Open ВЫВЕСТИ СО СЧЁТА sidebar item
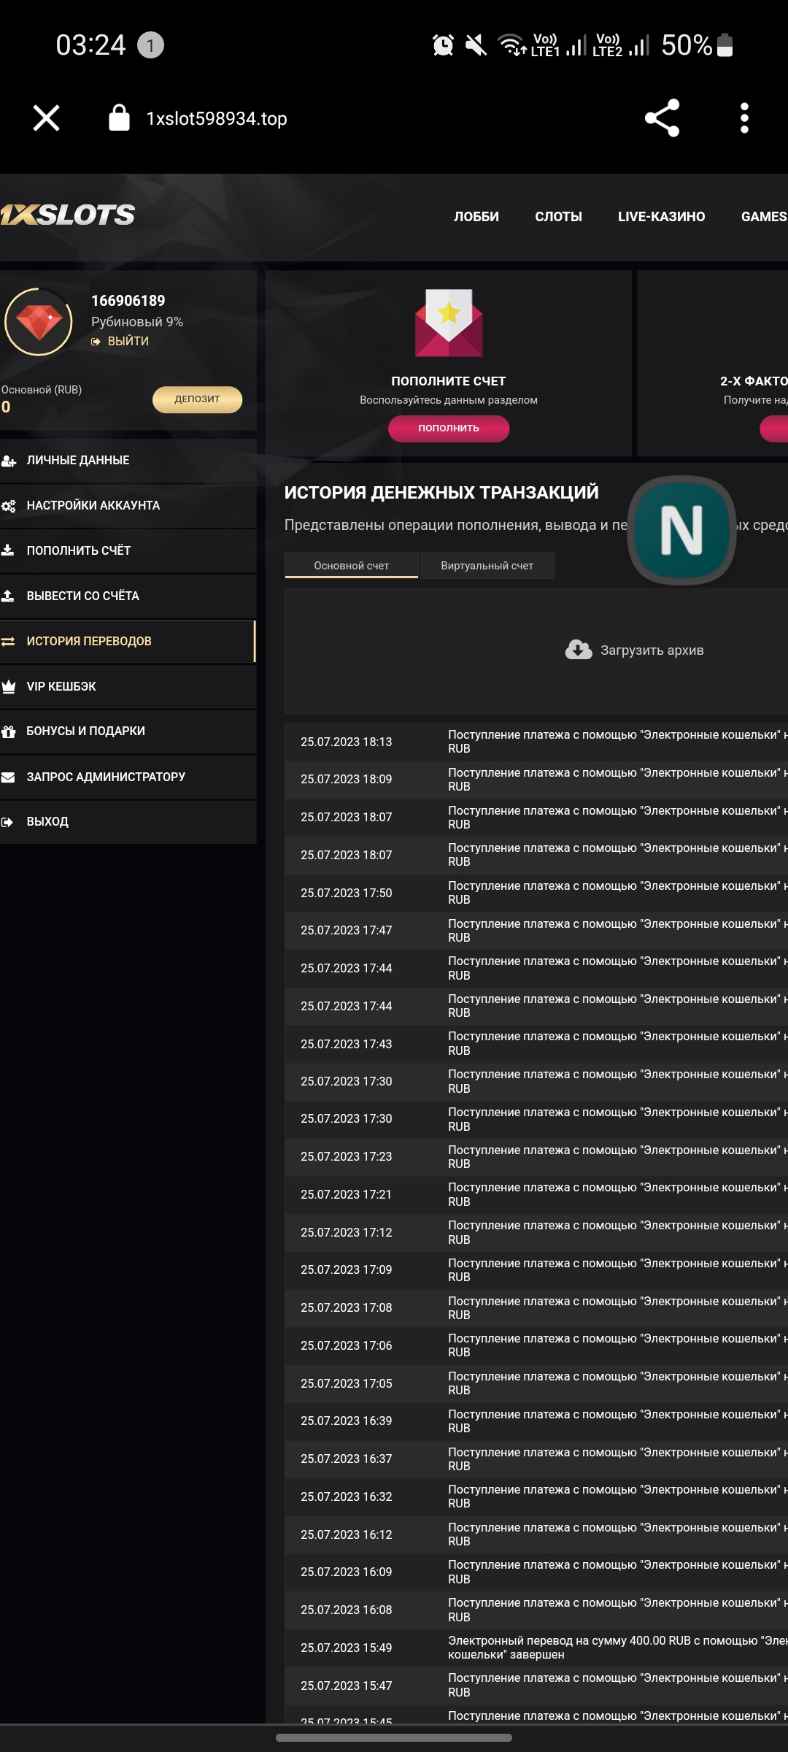The height and width of the screenshot is (1752, 788). pos(82,596)
